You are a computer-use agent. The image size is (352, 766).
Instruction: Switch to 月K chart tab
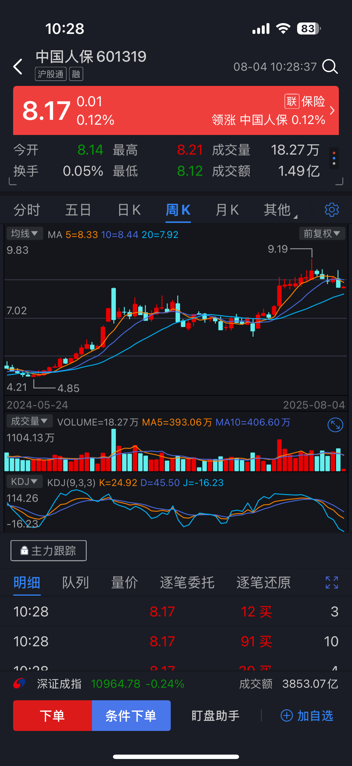pyautogui.click(x=227, y=210)
